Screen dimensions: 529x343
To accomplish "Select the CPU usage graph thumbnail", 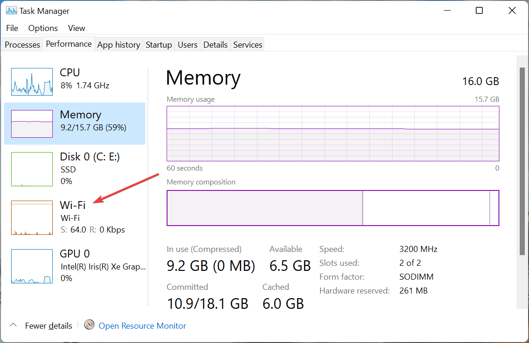I will pos(32,82).
